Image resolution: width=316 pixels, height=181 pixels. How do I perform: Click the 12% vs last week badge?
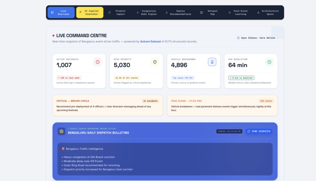click(69, 78)
